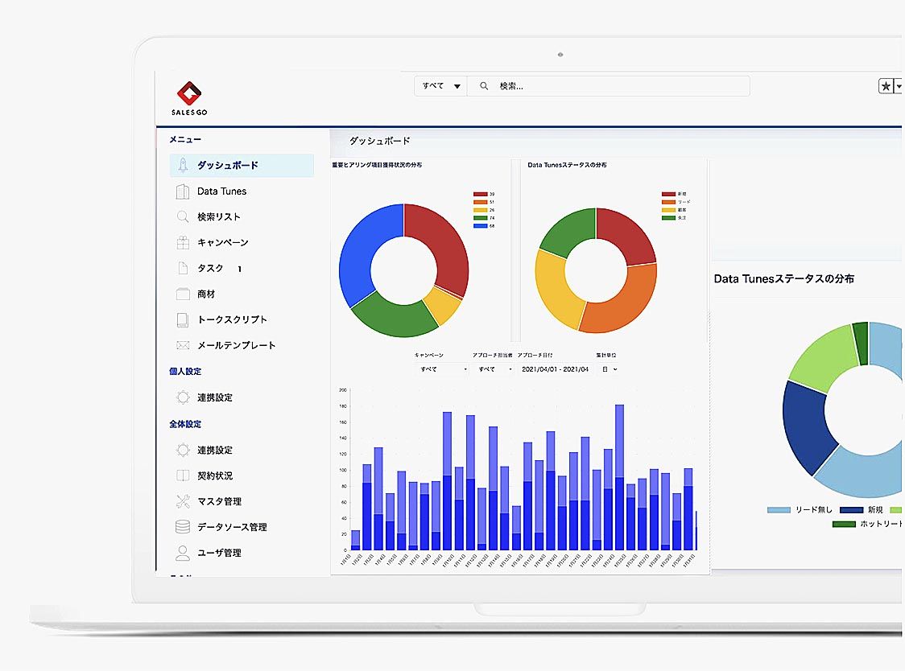Viewport: 905px width, 671px height.
Task: Click the star favorites icon in header
Action: tap(886, 86)
